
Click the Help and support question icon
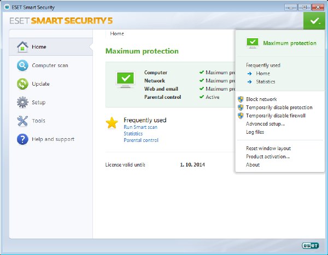point(22,139)
